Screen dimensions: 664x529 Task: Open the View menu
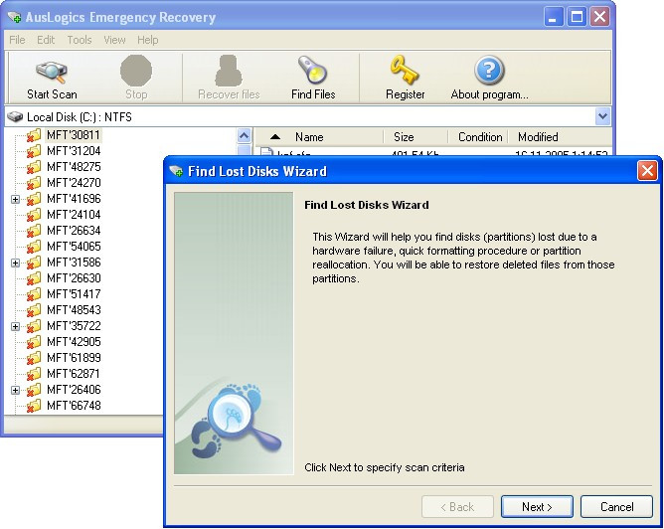tap(114, 40)
